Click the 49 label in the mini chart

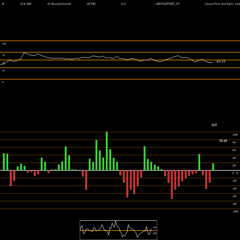tap(155, 233)
